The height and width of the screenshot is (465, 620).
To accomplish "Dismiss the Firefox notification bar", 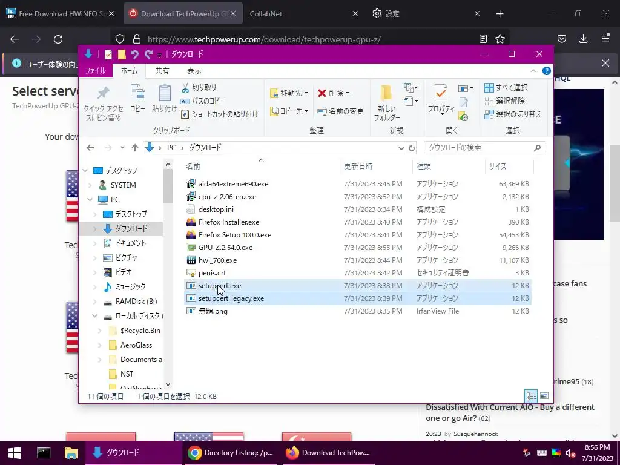I will pos(605,63).
